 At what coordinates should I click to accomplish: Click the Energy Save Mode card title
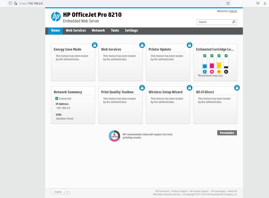68,49
